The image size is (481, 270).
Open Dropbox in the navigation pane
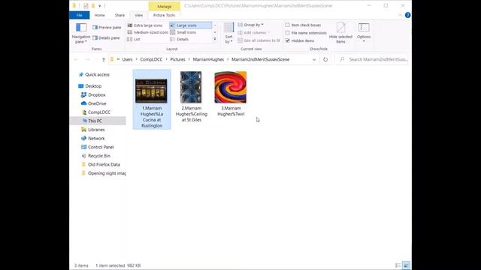click(x=93, y=95)
